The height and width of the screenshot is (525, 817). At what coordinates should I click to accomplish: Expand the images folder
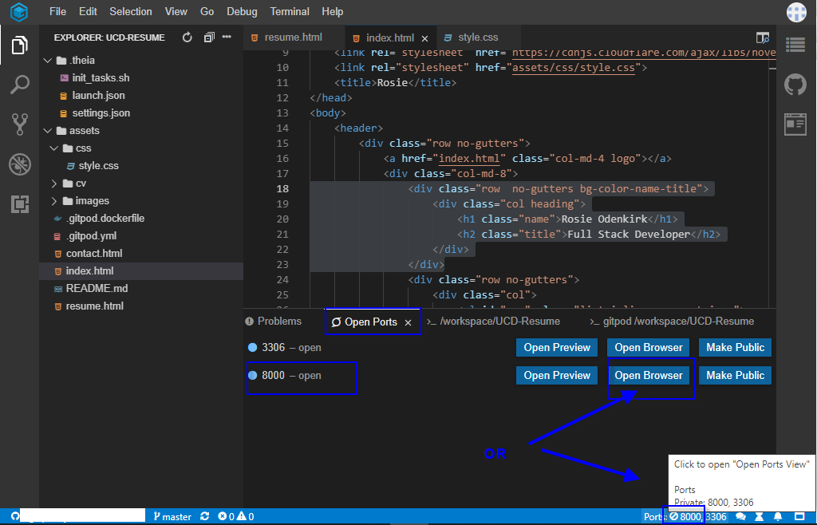54,201
